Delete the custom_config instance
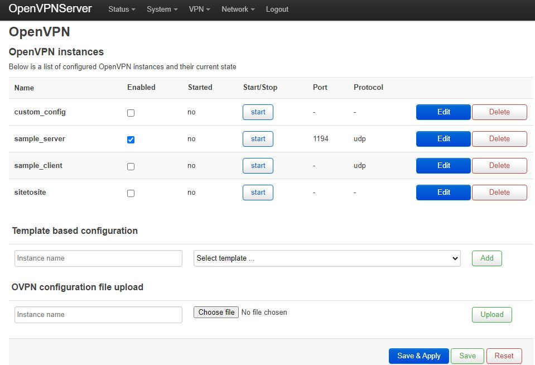The image size is (535, 365). pos(499,112)
